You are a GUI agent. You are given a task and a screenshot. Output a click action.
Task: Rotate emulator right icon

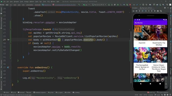pos(146,11)
